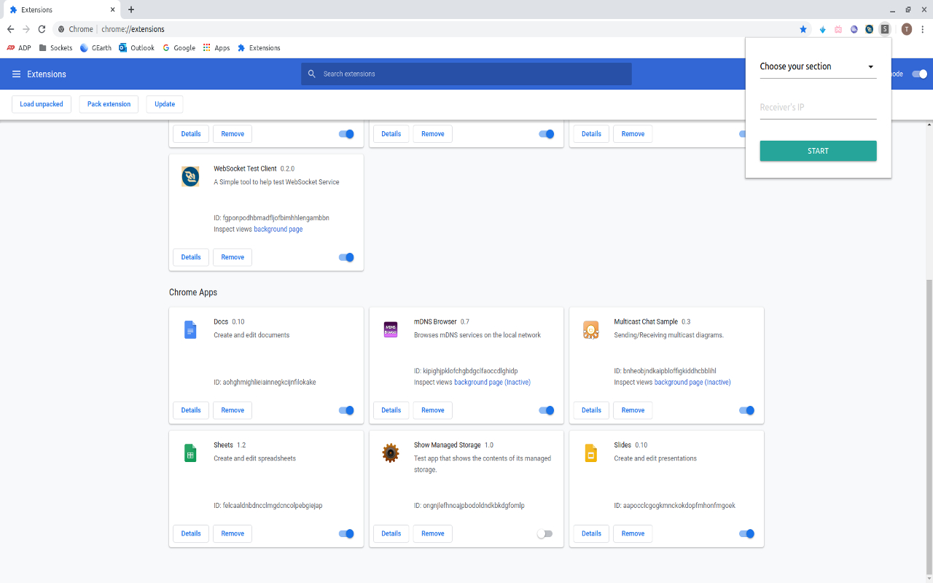Turn off the Slides app toggle
Image resolution: width=933 pixels, height=583 pixels.
746,533
